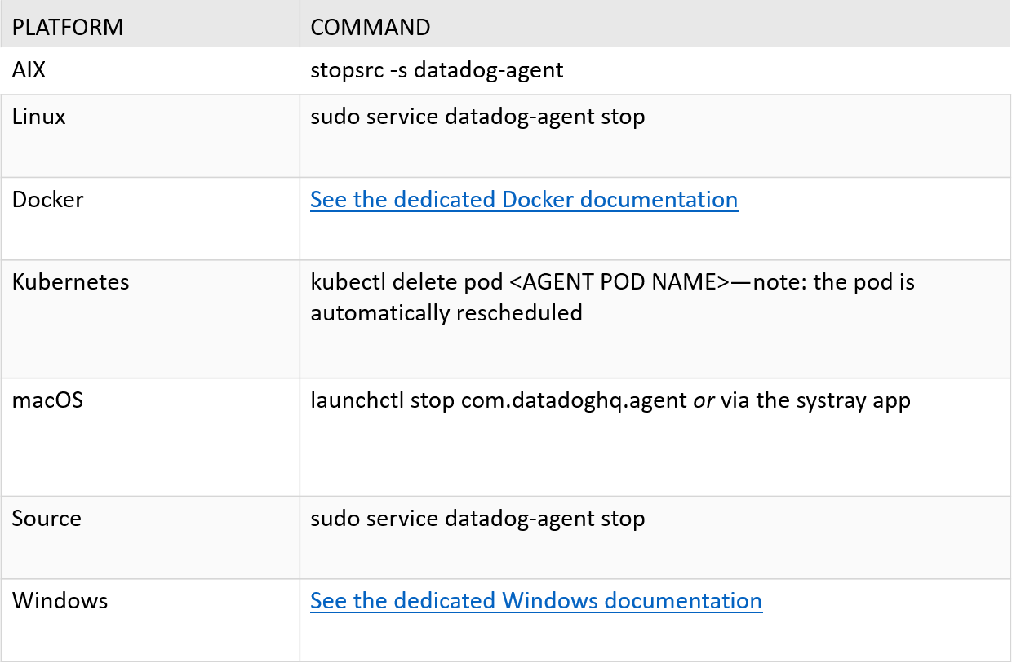1012x663 pixels.
Task: Select the Docker platform cell
Action: pos(48,200)
